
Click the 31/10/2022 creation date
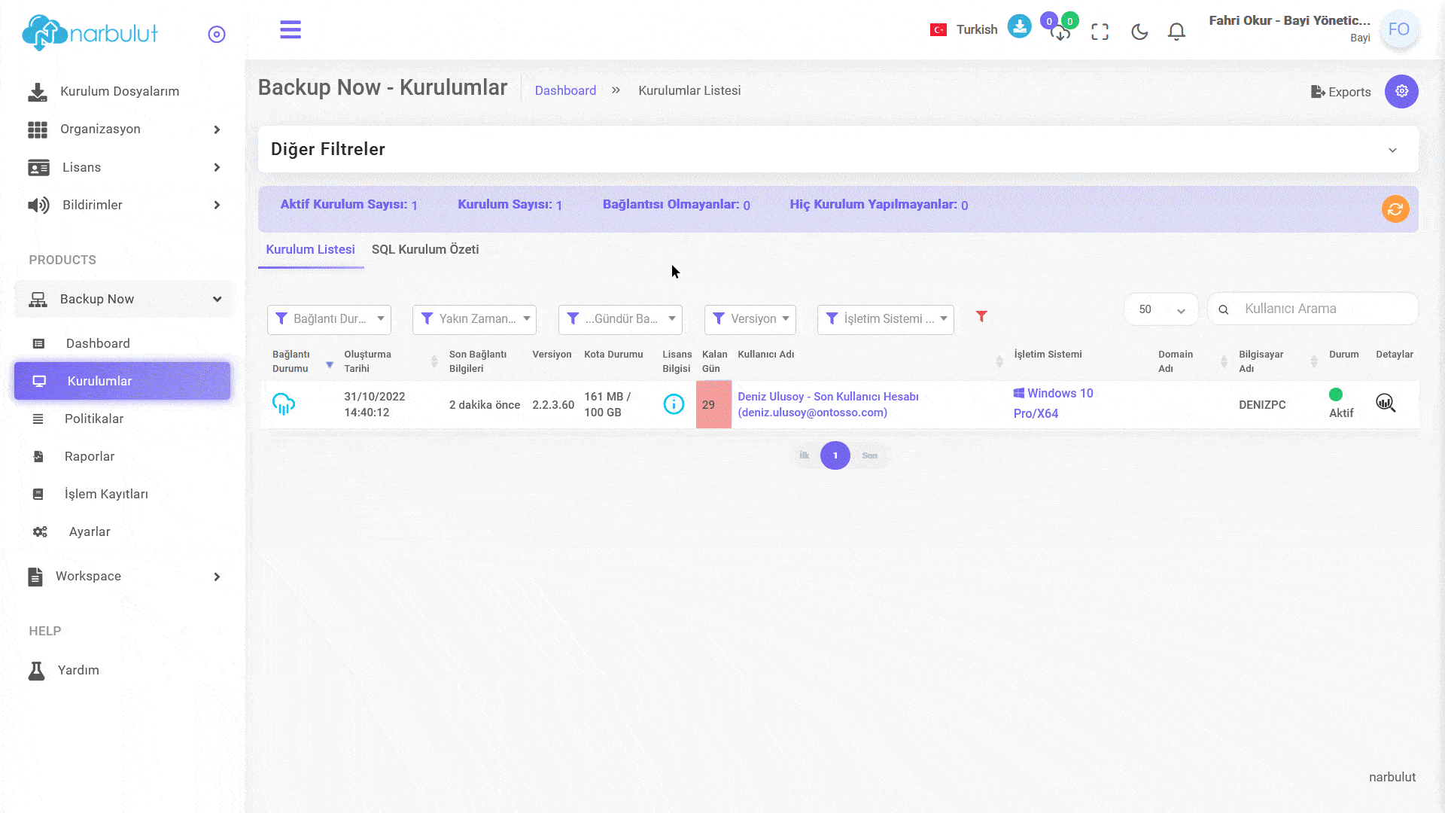click(x=375, y=404)
